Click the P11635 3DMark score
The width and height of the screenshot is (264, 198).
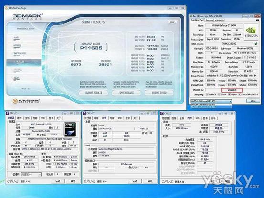[91, 48]
